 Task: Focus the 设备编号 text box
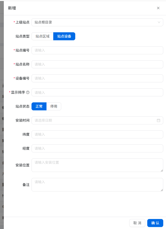point(97,78)
